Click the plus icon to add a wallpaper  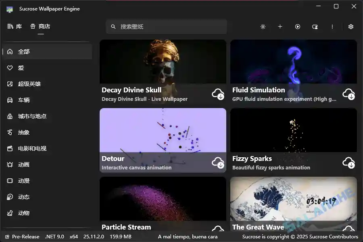280,27
